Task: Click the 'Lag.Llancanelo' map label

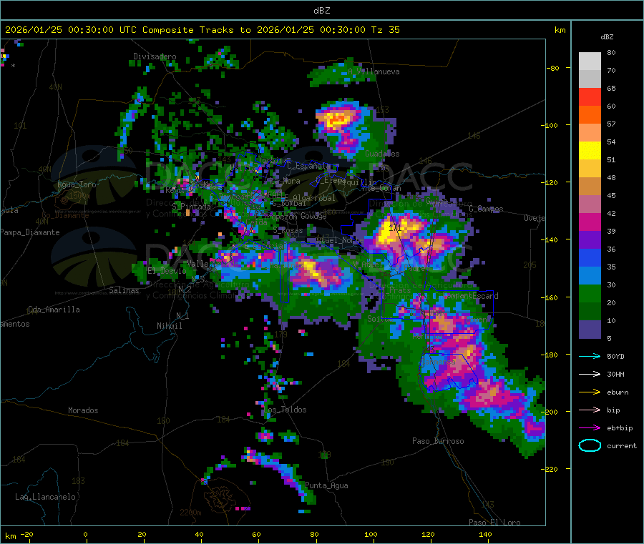Action: tap(45, 497)
